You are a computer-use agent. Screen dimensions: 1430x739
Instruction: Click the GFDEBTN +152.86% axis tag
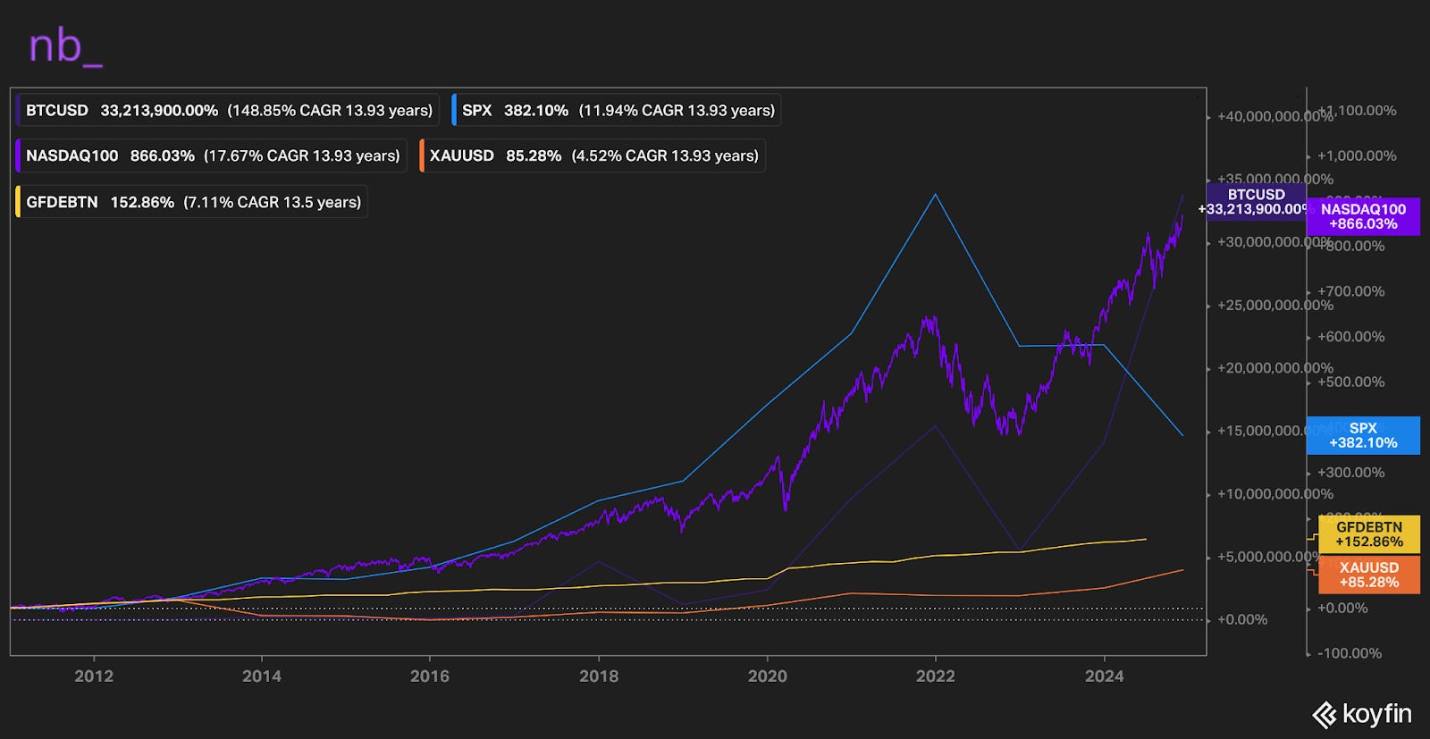click(x=1369, y=534)
